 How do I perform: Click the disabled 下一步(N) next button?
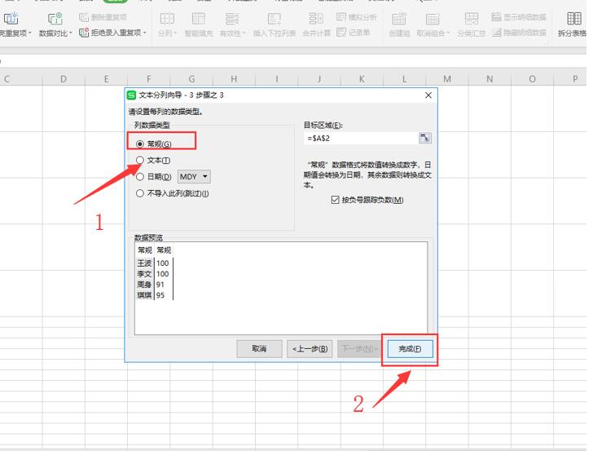pyautogui.click(x=360, y=349)
